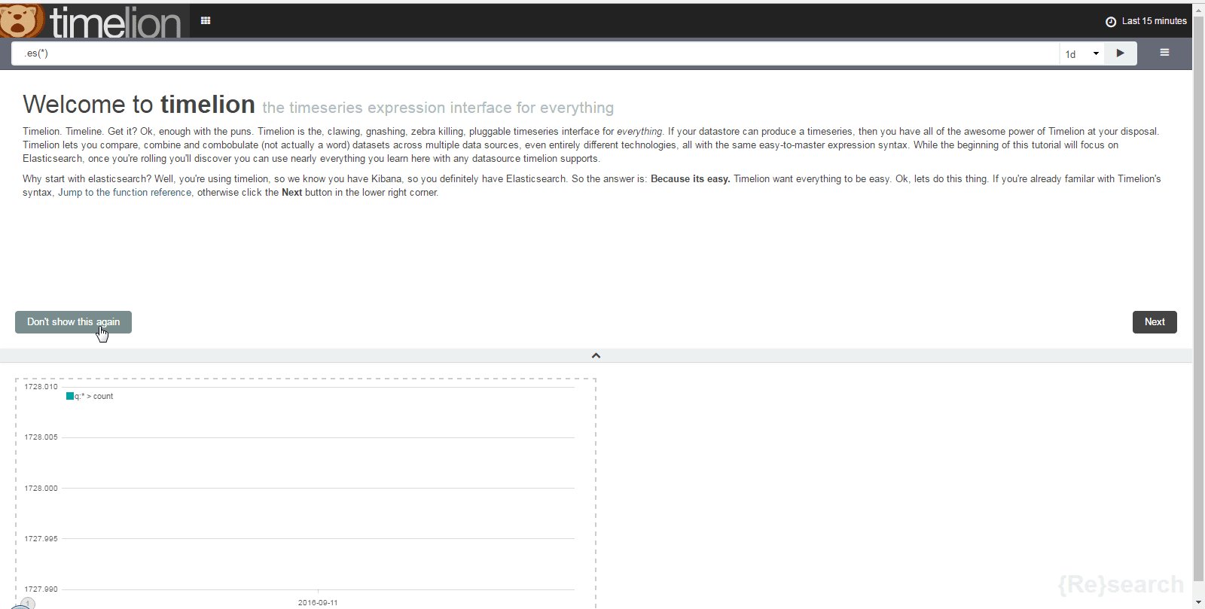Image resolution: width=1205 pixels, height=609 pixels.
Task: Click the chart number badge at bottom-left
Action: (x=28, y=603)
